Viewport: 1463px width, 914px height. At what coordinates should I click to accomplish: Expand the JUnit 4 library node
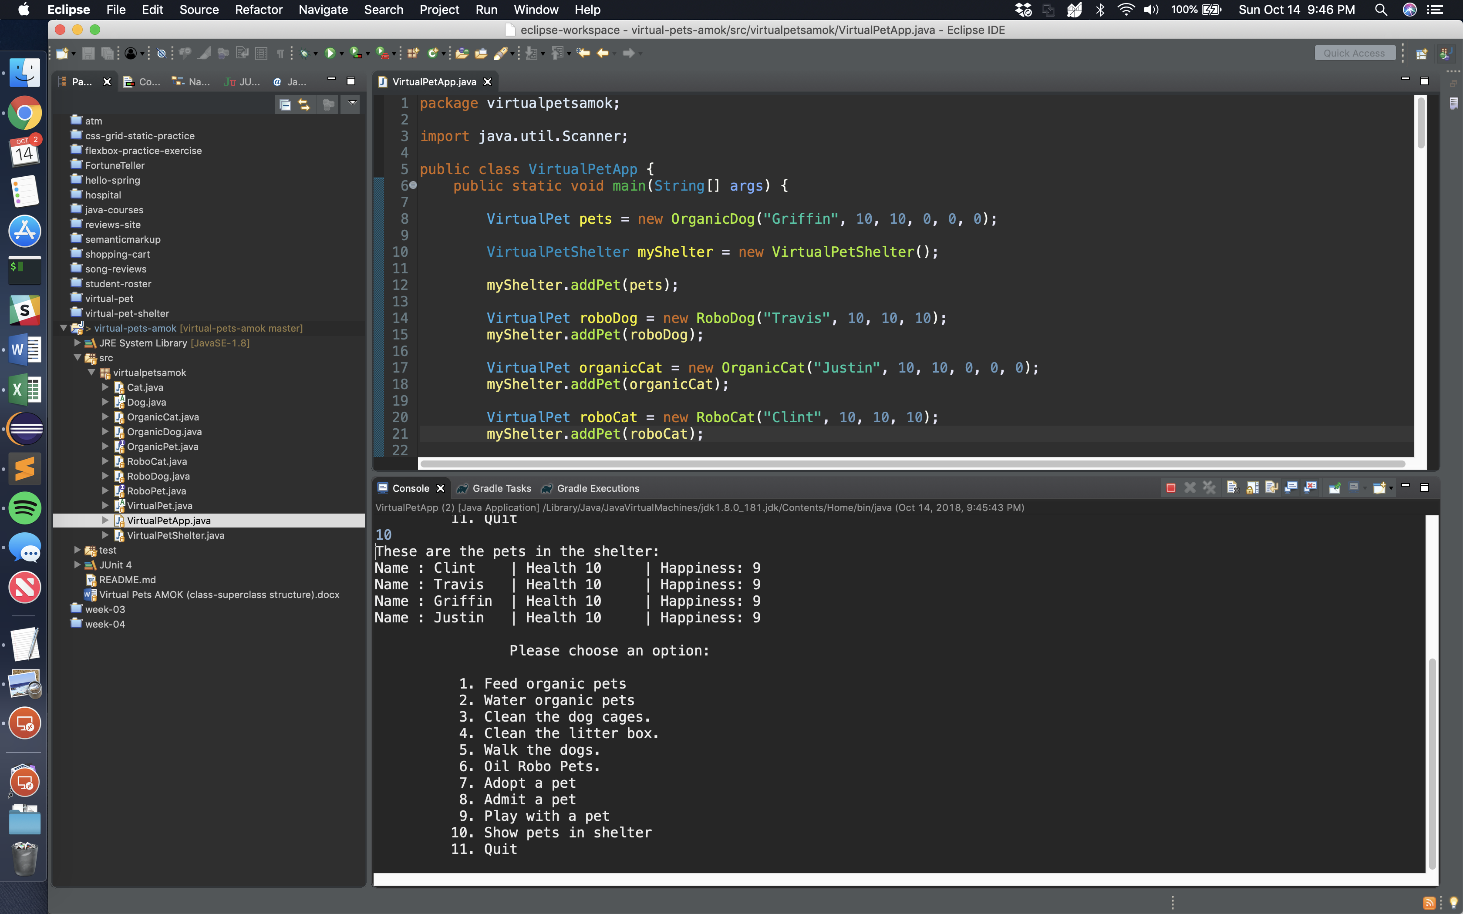click(78, 565)
